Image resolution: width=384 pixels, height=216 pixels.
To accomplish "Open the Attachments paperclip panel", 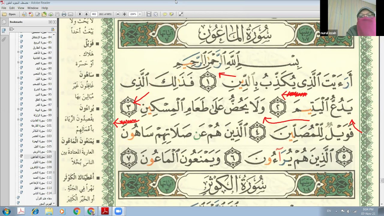I will (4, 39).
